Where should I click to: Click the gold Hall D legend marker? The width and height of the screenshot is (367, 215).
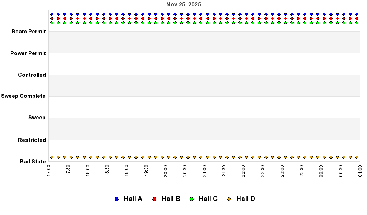(x=229, y=199)
